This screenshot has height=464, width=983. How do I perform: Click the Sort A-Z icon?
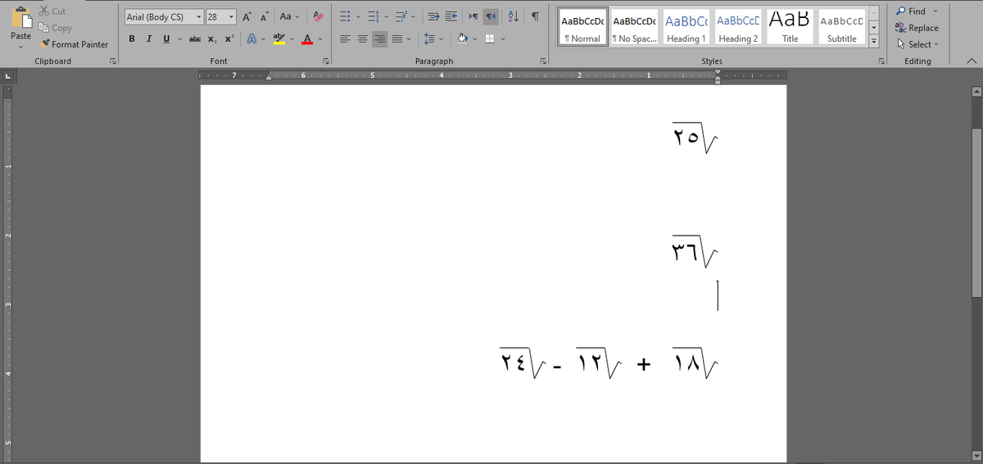point(514,17)
